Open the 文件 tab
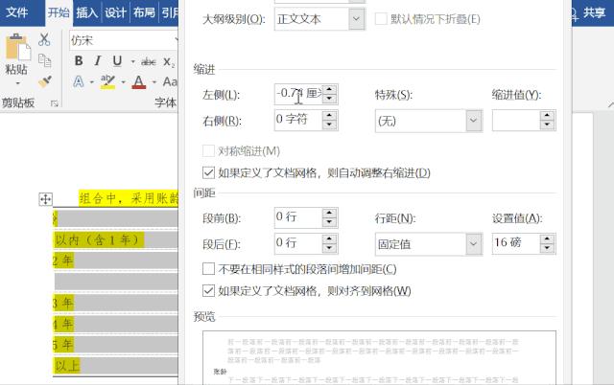Image resolution: width=614 pixels, height=385 pixels. pyautogui.click(x=17, y=12)
